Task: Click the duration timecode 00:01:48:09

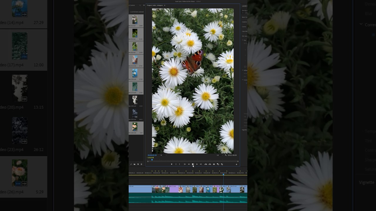Action: click(232, 155)
